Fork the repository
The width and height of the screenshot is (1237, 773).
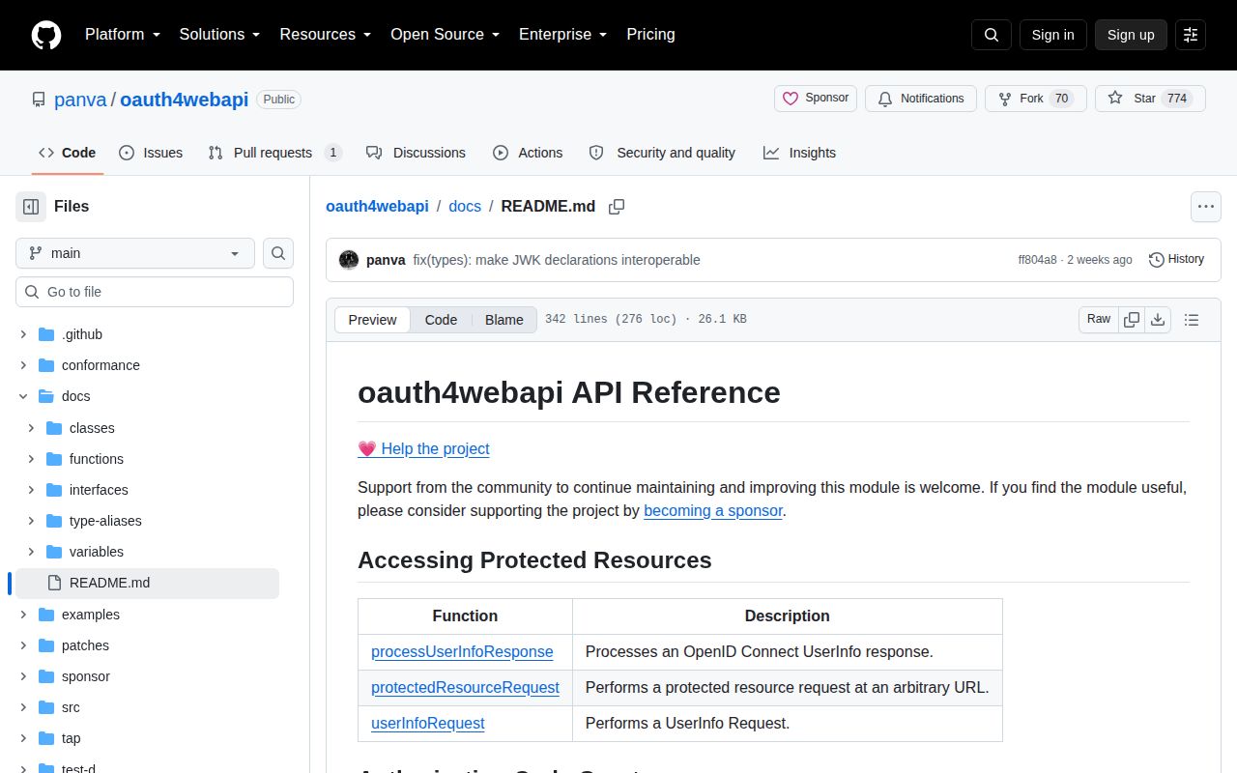[x=1036, y=99]
